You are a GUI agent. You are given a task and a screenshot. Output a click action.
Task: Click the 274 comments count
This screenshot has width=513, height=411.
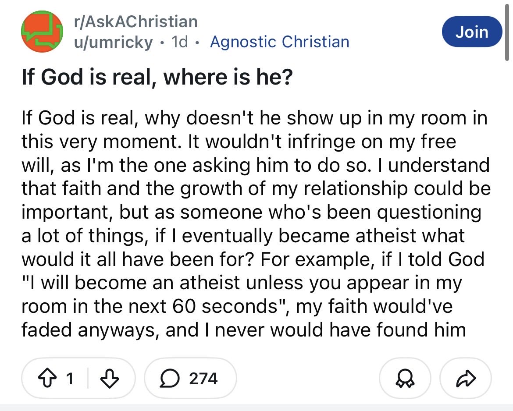[203, 378]
